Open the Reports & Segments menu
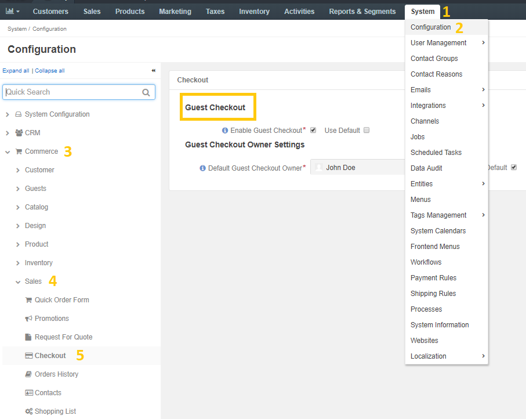The image size is (526, 419). (x=362, y=12)
